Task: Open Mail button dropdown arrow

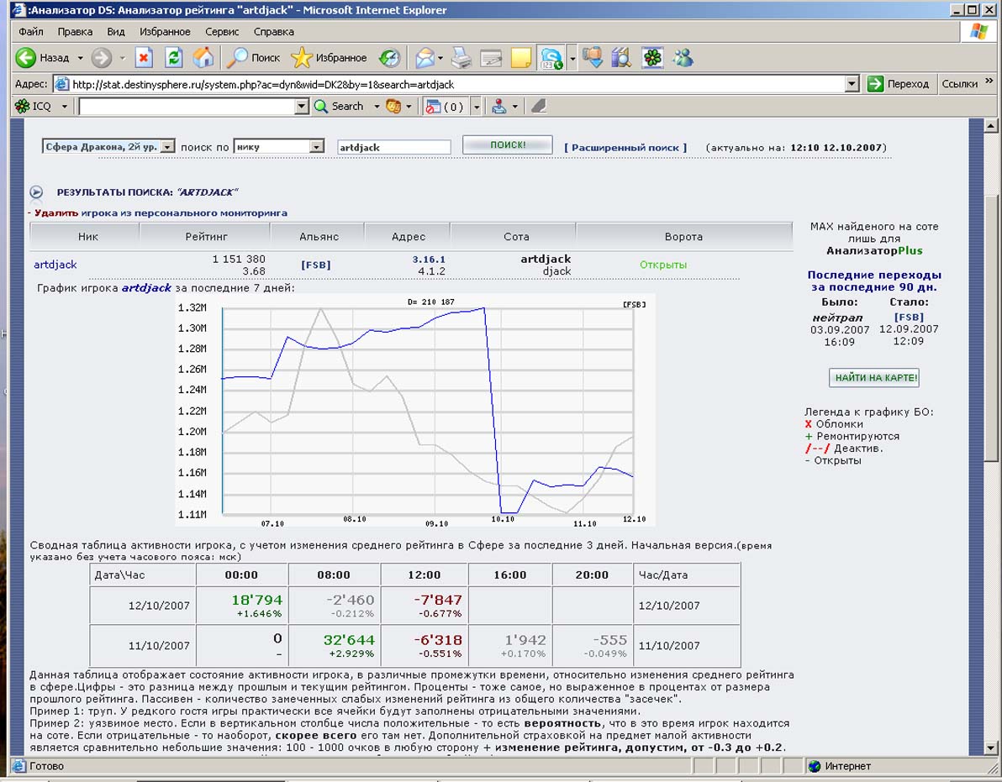Action: point(440,58)
